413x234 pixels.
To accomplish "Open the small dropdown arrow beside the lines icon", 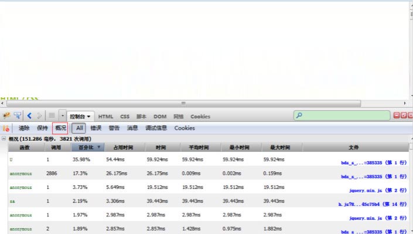I will coord(63,116).
